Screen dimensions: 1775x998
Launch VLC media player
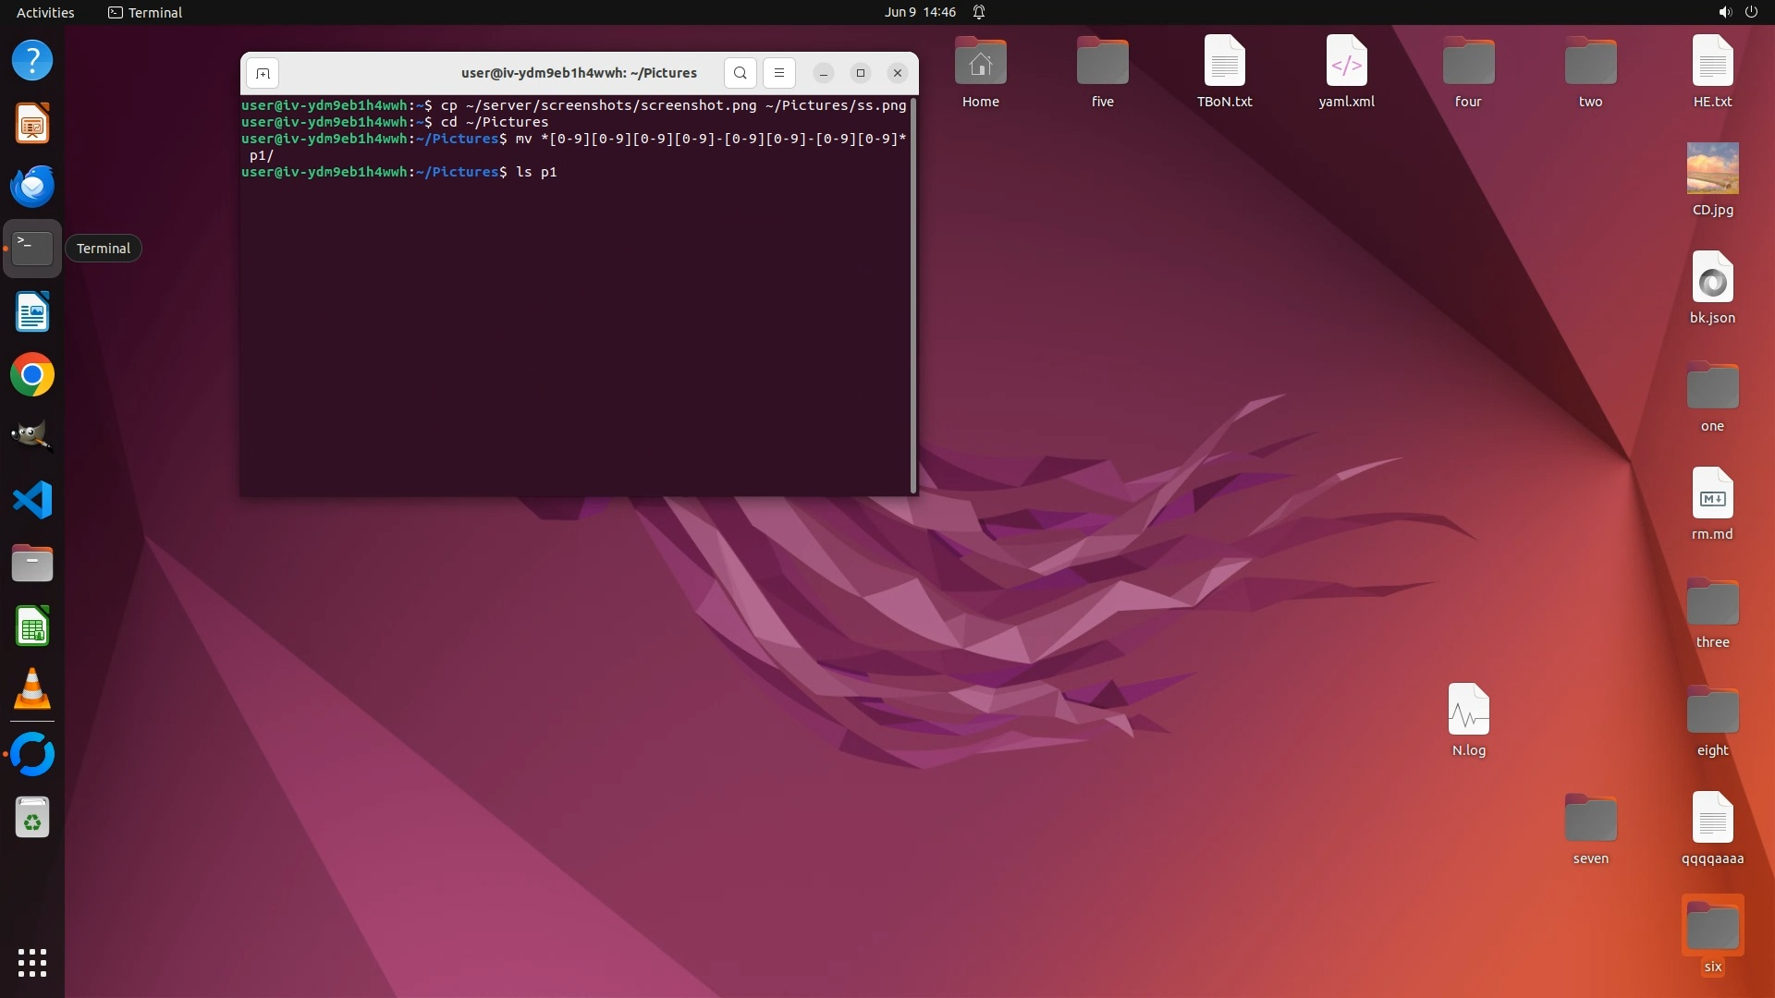(x=32, y=689)
